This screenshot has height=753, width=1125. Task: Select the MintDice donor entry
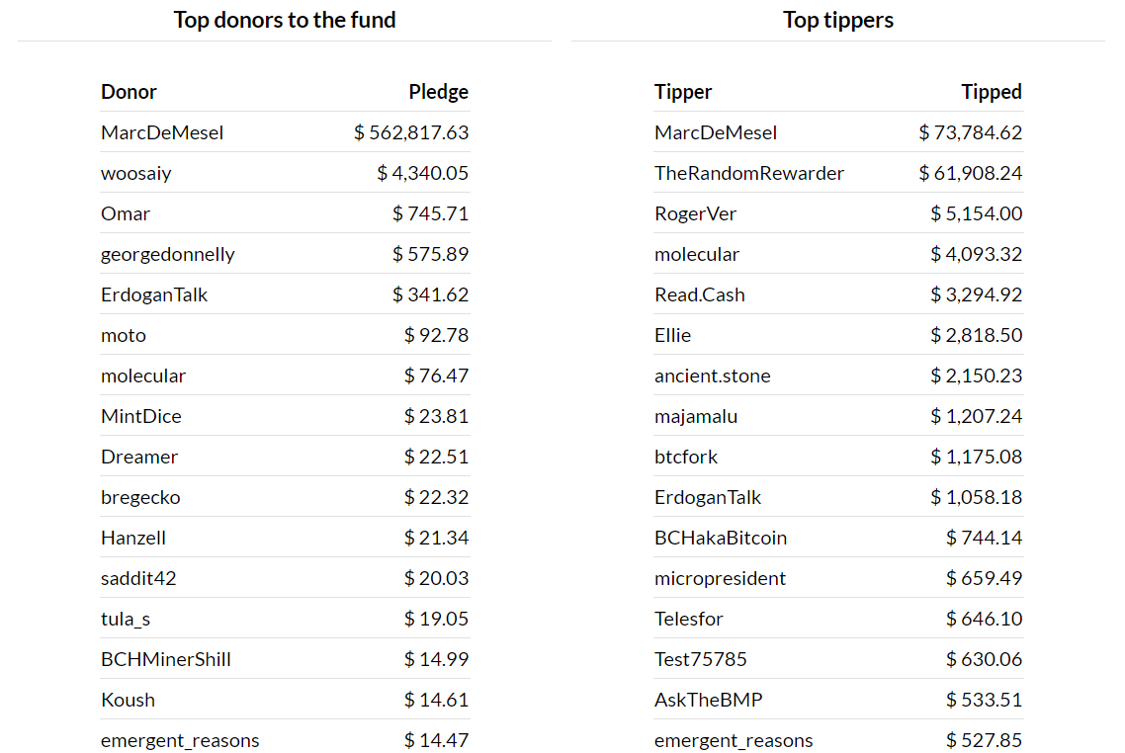[x=141, y=416]
